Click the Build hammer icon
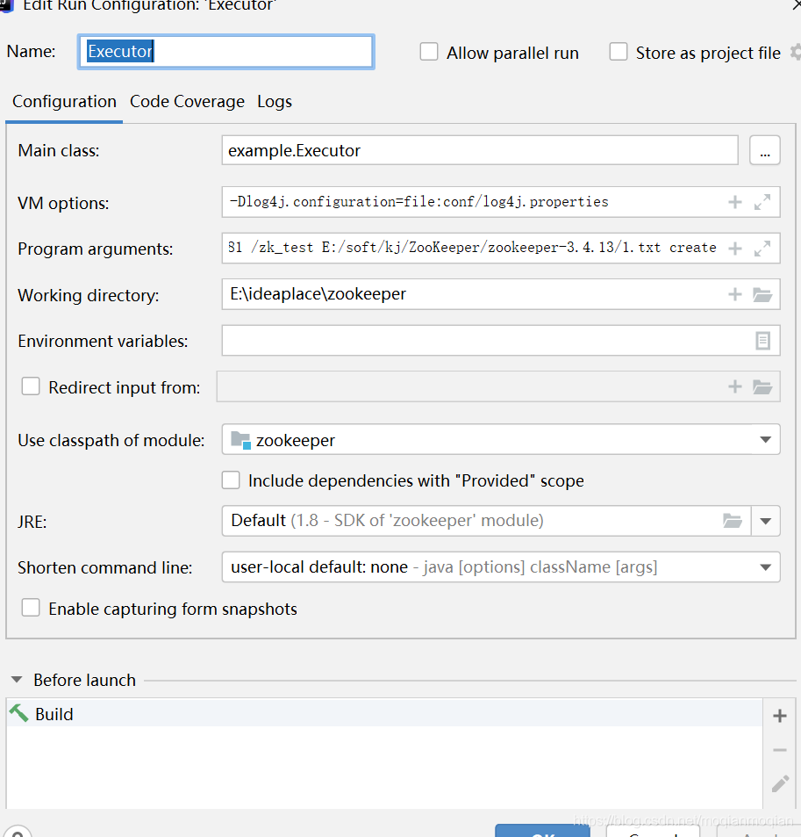The width and height of the screenshot is (801, 837). [18, 713]
